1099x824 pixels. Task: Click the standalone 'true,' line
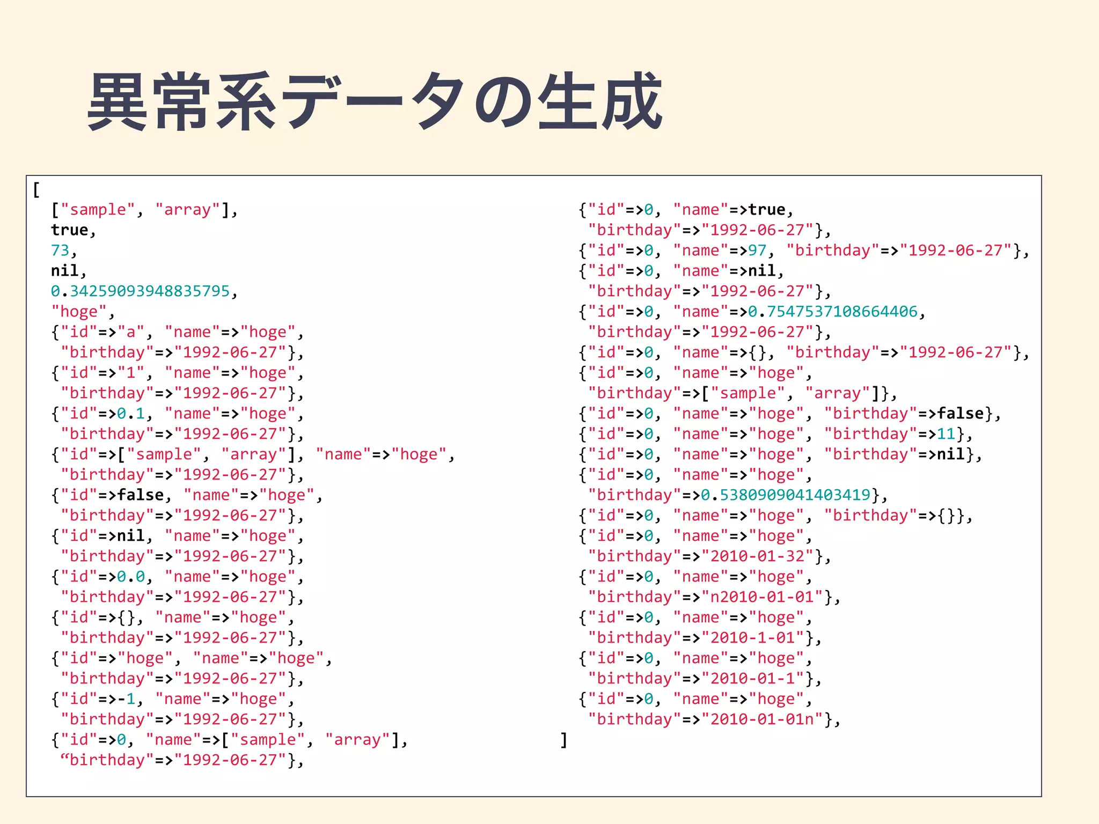(x=74, y=230)
